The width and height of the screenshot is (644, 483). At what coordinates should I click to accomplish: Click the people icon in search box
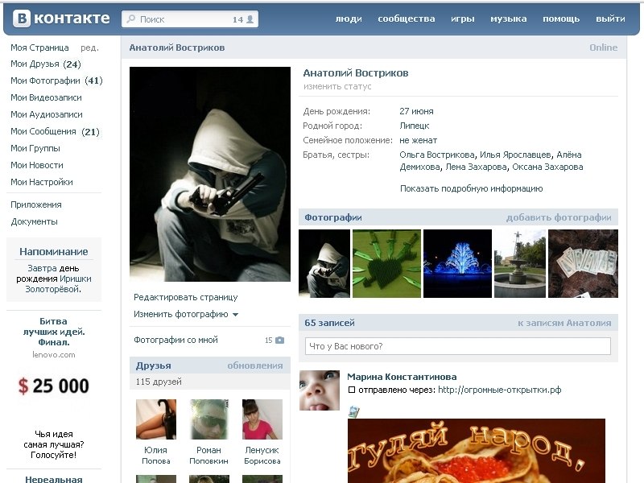coord(250,19)
